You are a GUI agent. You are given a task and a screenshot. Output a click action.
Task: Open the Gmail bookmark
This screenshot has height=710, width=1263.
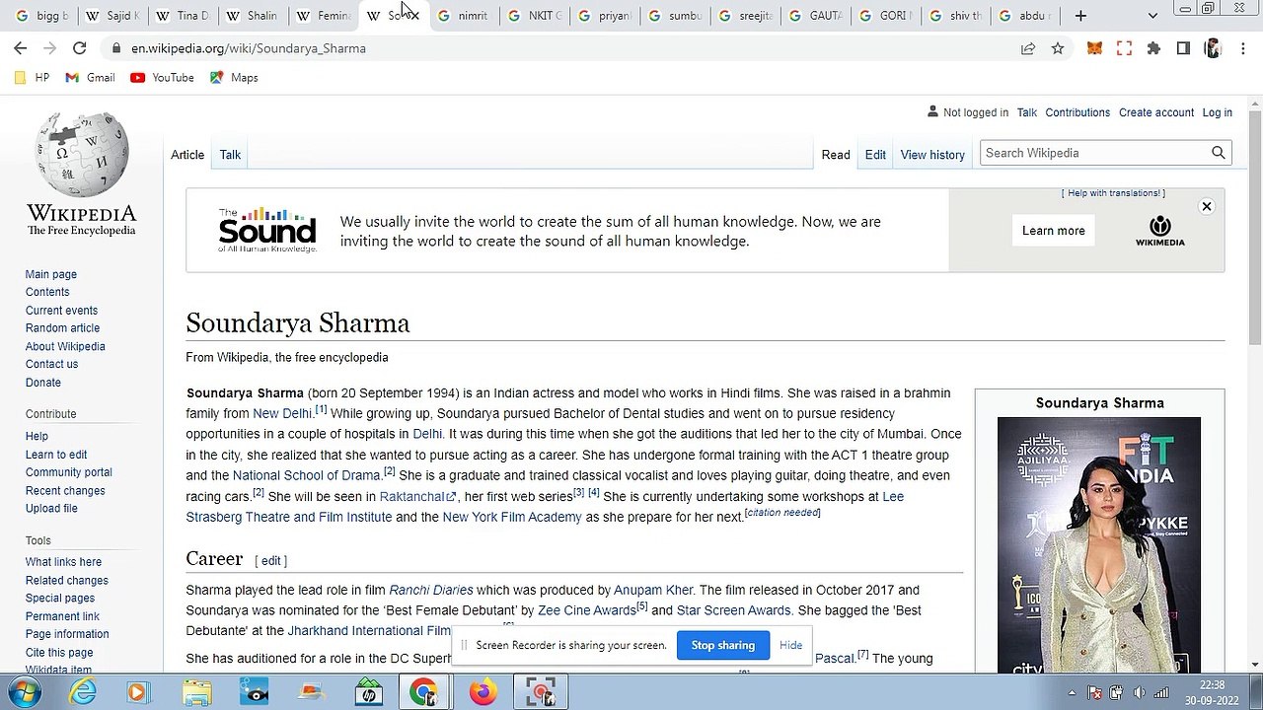click(90, 78)
